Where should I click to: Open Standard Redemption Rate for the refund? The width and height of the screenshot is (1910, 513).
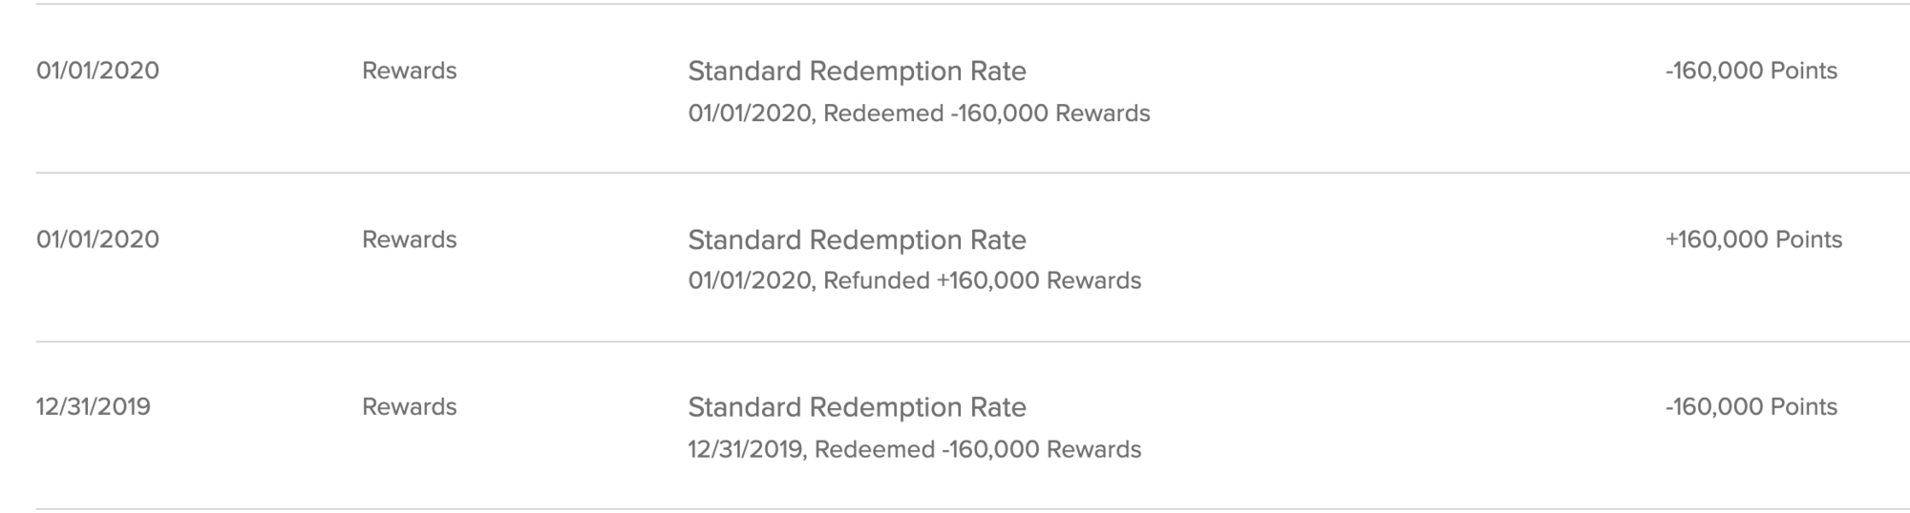857,239
